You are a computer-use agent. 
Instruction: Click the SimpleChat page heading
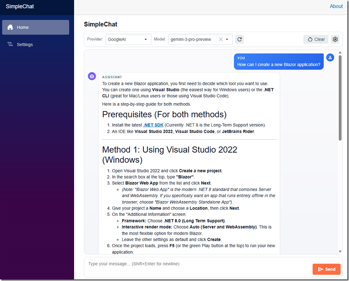[x=101, y=24]
